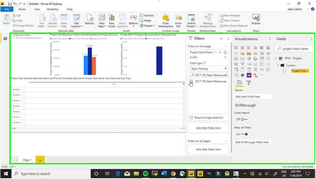Switch to the Home ribbon tab
Viewport: 316px width, 179px height.
pos(22,9)
